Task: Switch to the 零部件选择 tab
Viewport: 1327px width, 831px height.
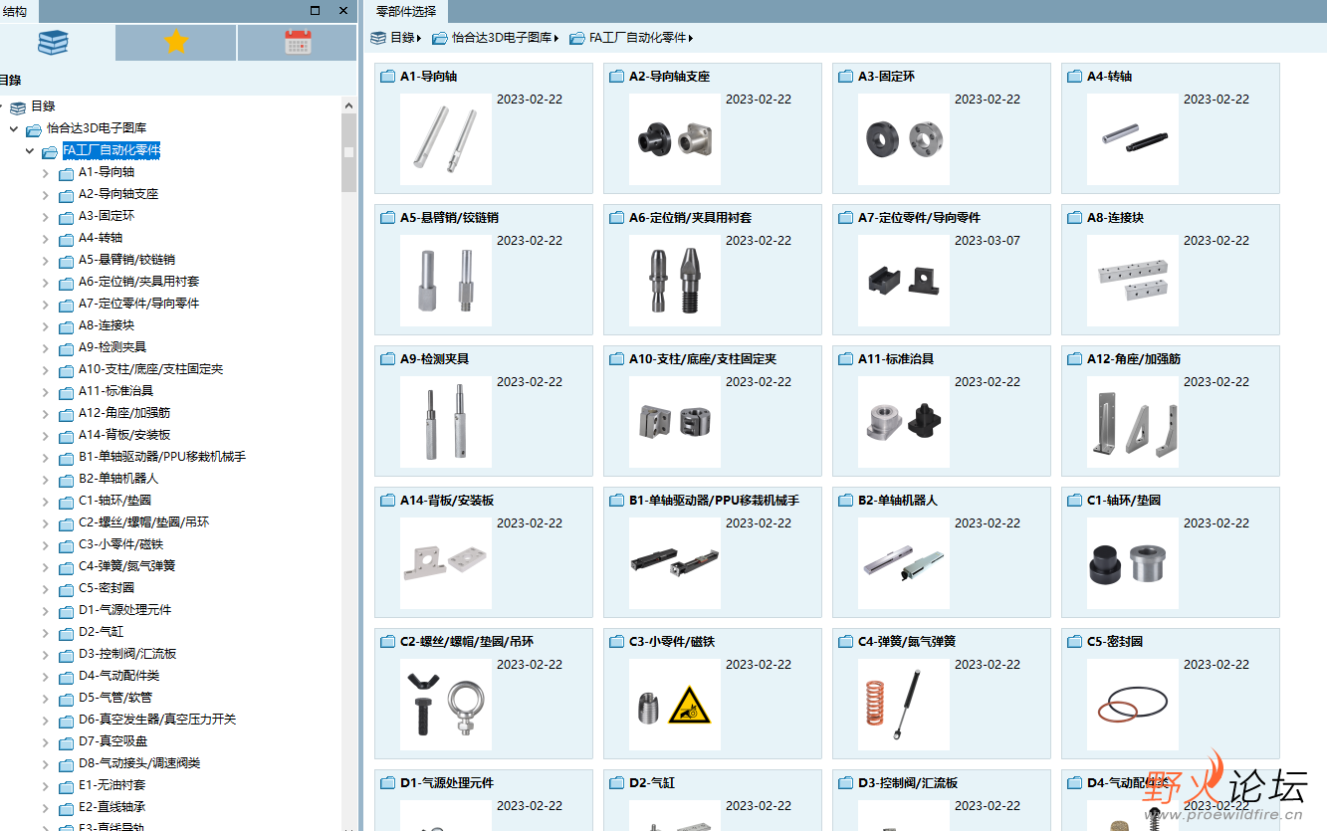Action: tap(406, 11)
